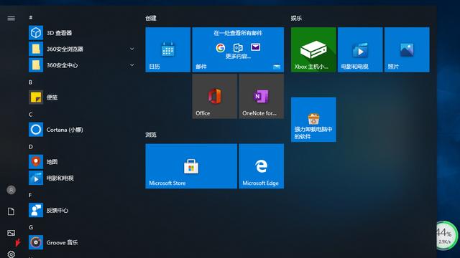Click the Outlook icon in mail tile
The image size is (460, 258).
(238, 47)
